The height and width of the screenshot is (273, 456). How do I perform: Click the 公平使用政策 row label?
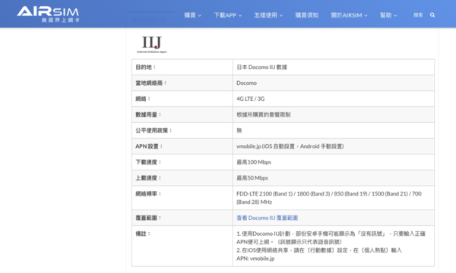[x=154, y=130]
